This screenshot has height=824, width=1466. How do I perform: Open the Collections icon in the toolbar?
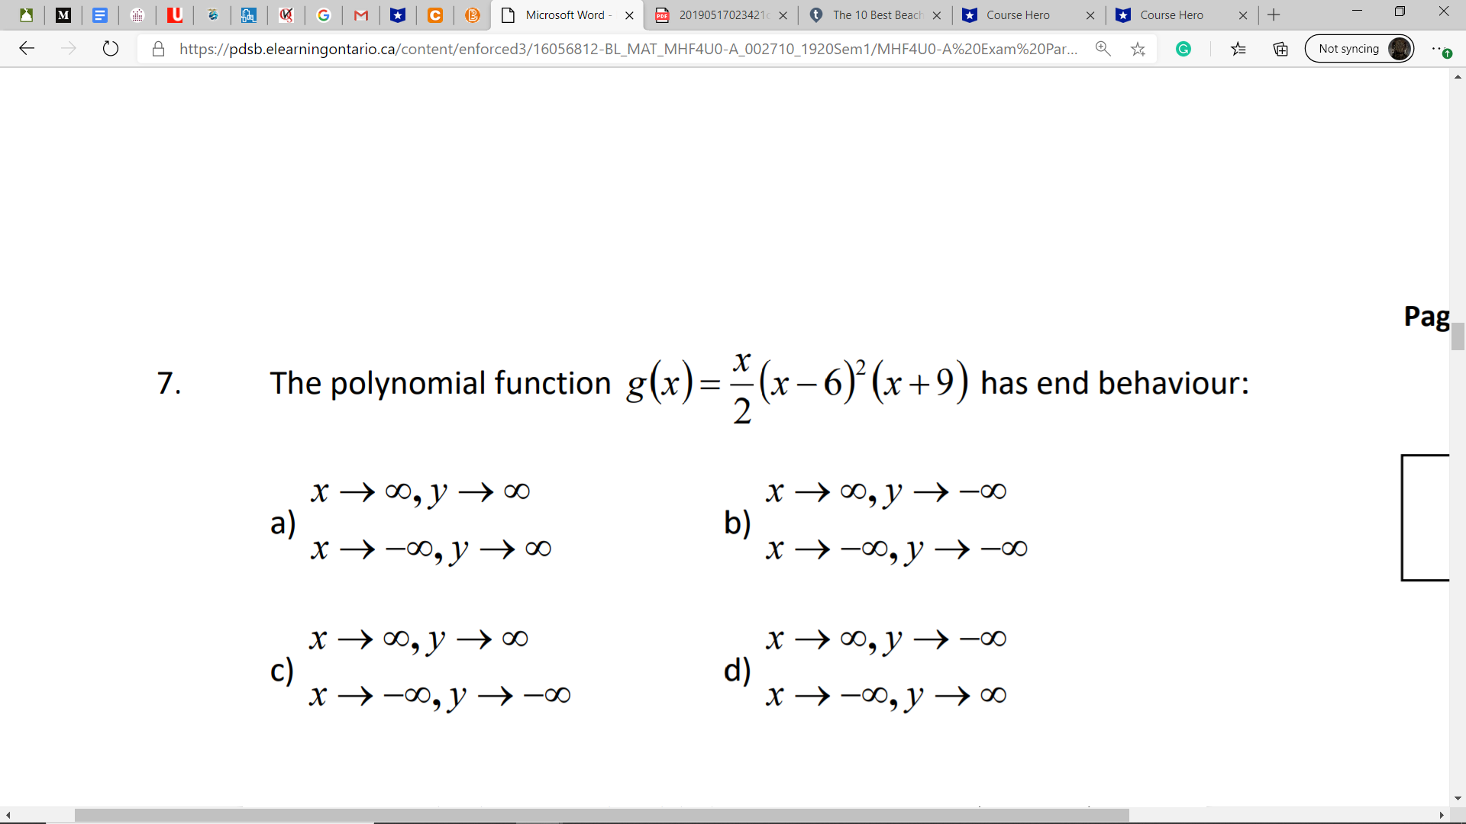(1280, 49)
